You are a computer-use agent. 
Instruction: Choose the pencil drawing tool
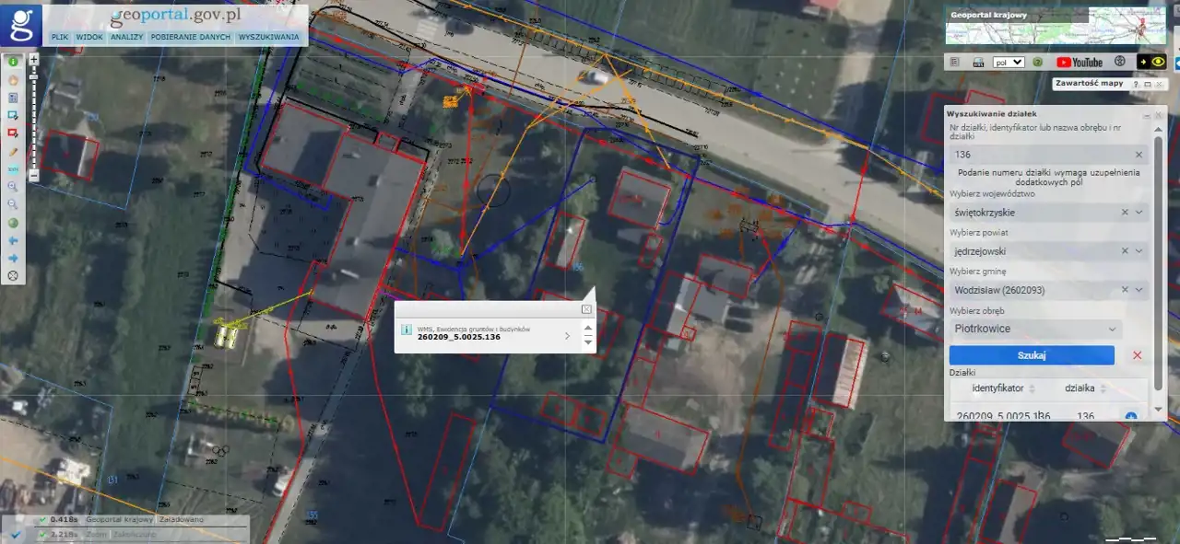(x=14, y=151)
